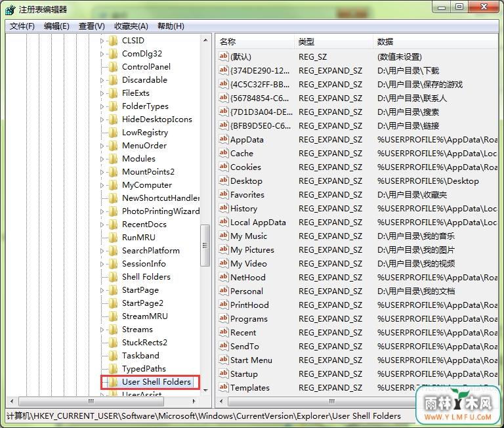Click the RunMRU folder icon
504x428 pixels.
pyautogui.click(x=113, y=238)
